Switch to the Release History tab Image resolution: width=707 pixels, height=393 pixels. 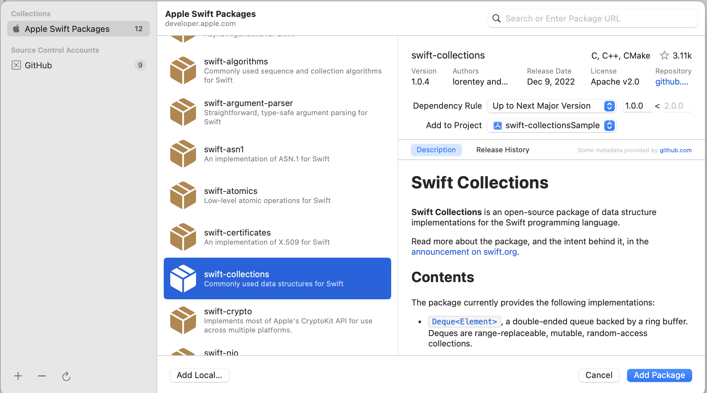[x=503, y=150]
